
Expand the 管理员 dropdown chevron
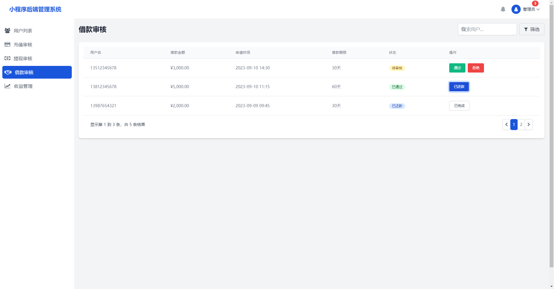click(x=538, y=10)
